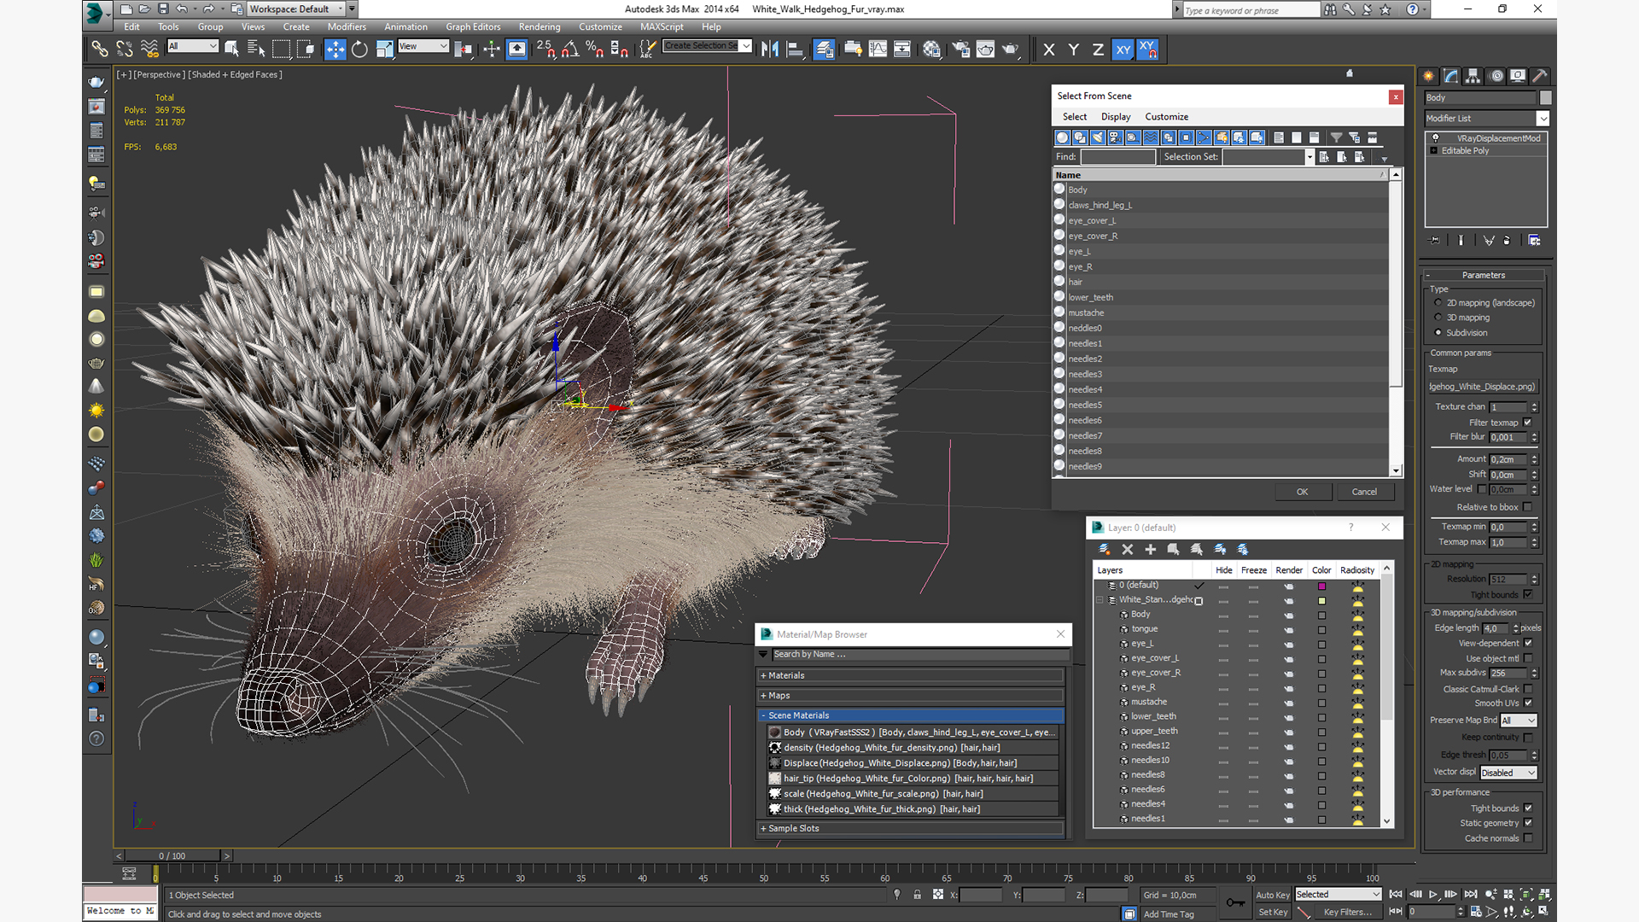Open the Hierarchy command panel tab
1639x922 pixels.
tap(1473, 76)
